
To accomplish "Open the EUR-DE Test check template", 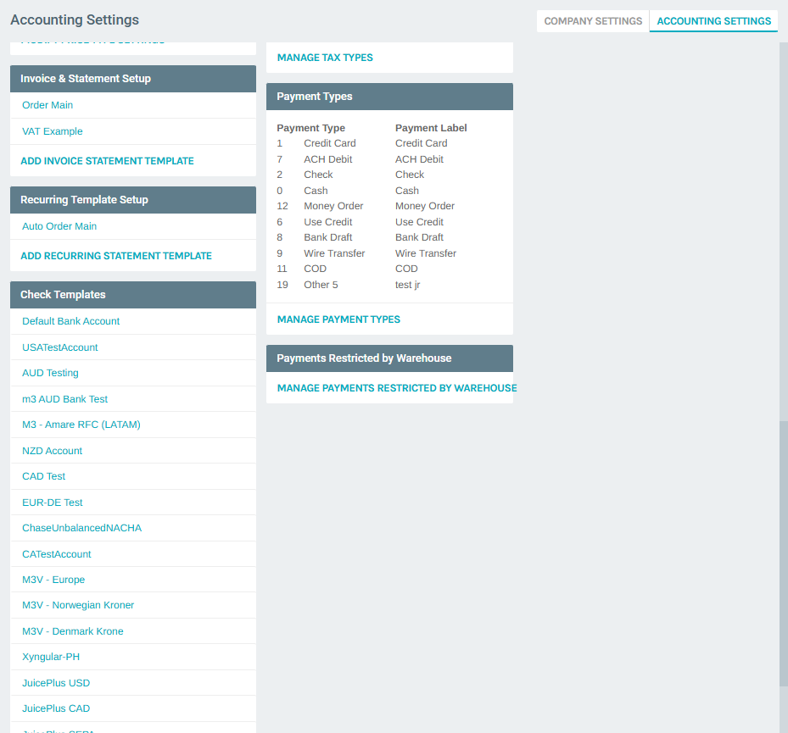I will [53, 502].
